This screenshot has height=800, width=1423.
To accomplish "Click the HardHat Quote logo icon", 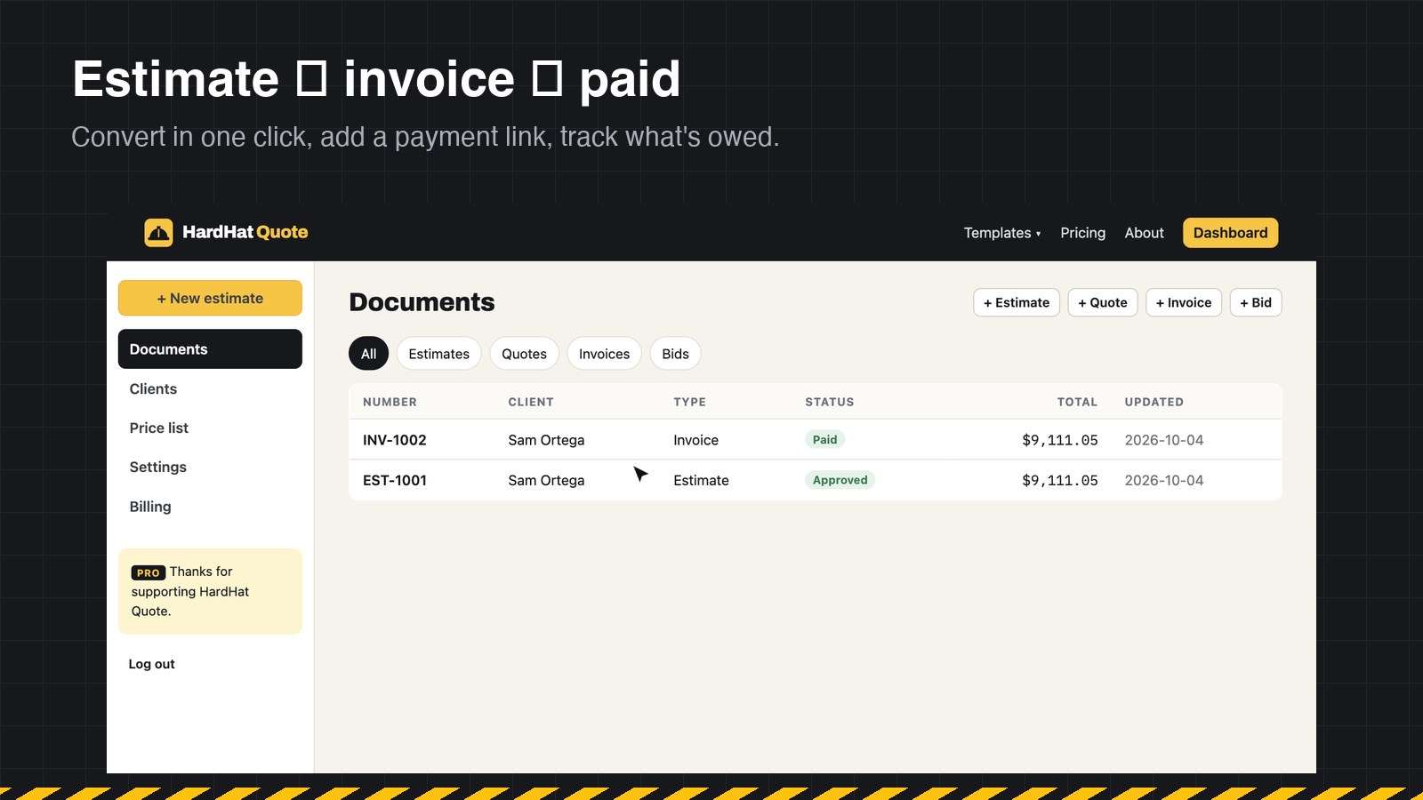I will coord(158,233).
